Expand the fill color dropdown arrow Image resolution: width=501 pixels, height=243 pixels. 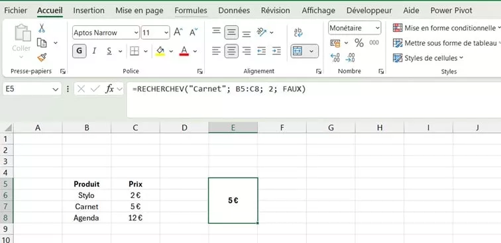[x=171, y=51]
